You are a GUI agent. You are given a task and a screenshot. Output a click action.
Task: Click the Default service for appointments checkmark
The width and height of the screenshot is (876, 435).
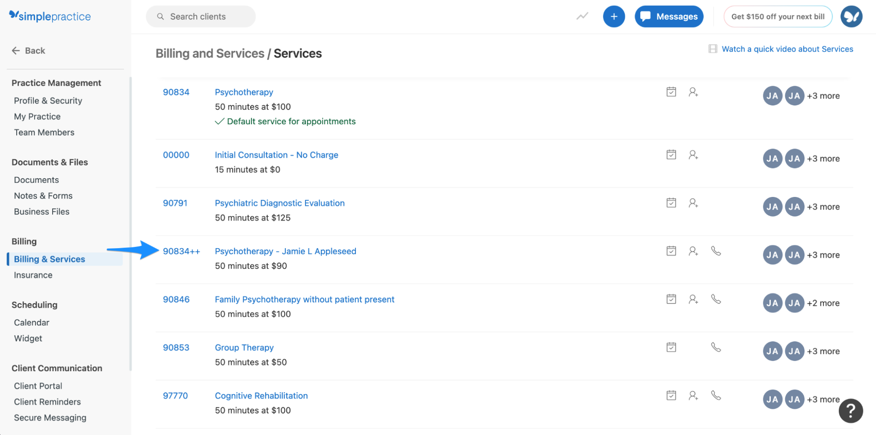point(220,121)
